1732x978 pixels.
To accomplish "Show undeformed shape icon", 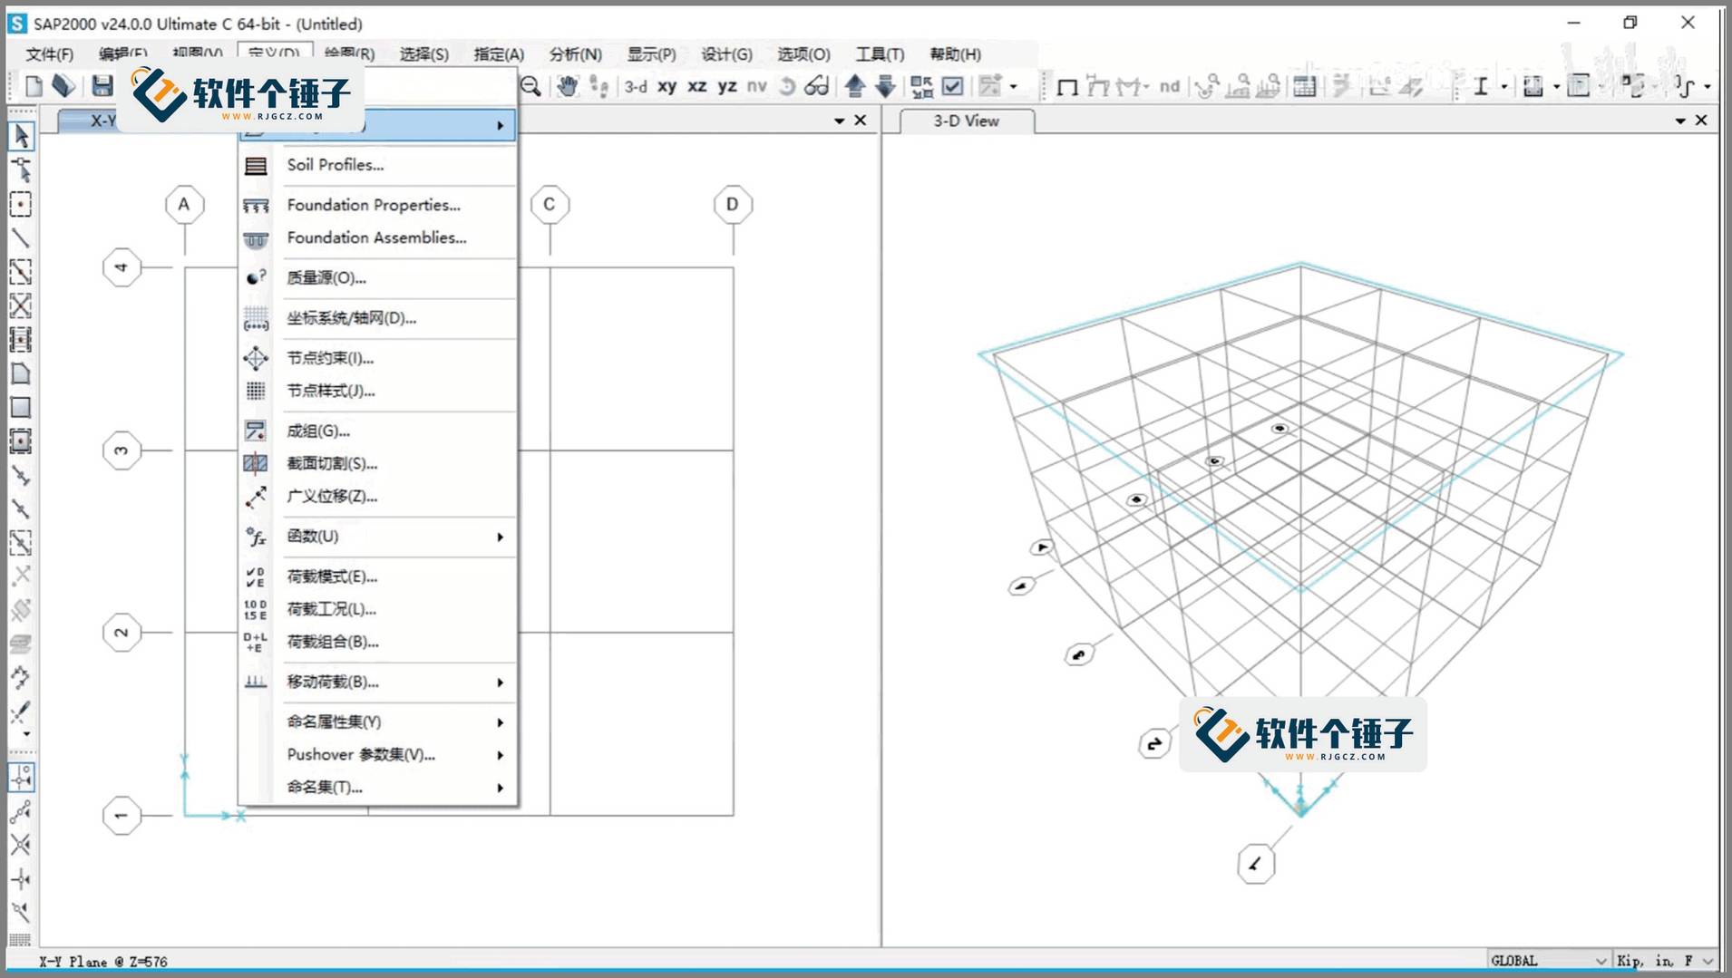I will (1067, 87).
